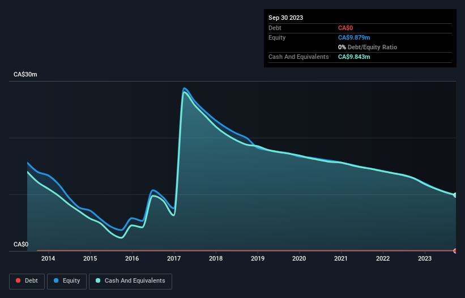This screenshot has width=465, height=298.
Task: Click the tooltip Debt value CA$0
Action: coord(345,28)
